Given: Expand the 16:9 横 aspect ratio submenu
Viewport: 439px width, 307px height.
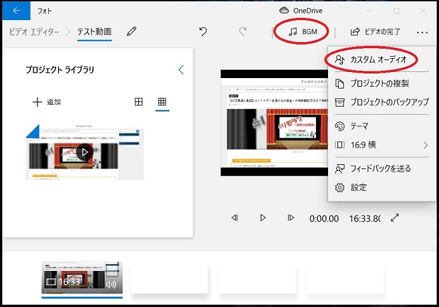Looking at the screenshot, I should pyautogui.click(x=381, y=145).
